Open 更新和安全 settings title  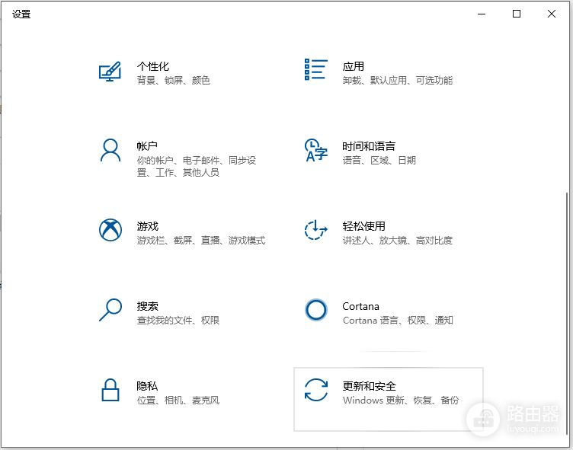coord(369,386)
